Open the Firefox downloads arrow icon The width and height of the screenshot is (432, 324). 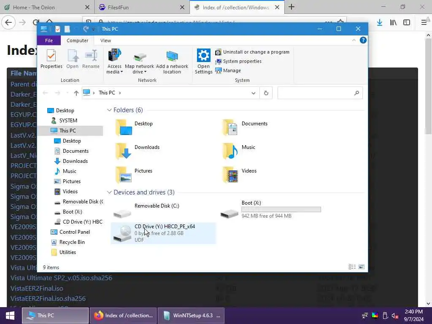[x=379, y=22]
